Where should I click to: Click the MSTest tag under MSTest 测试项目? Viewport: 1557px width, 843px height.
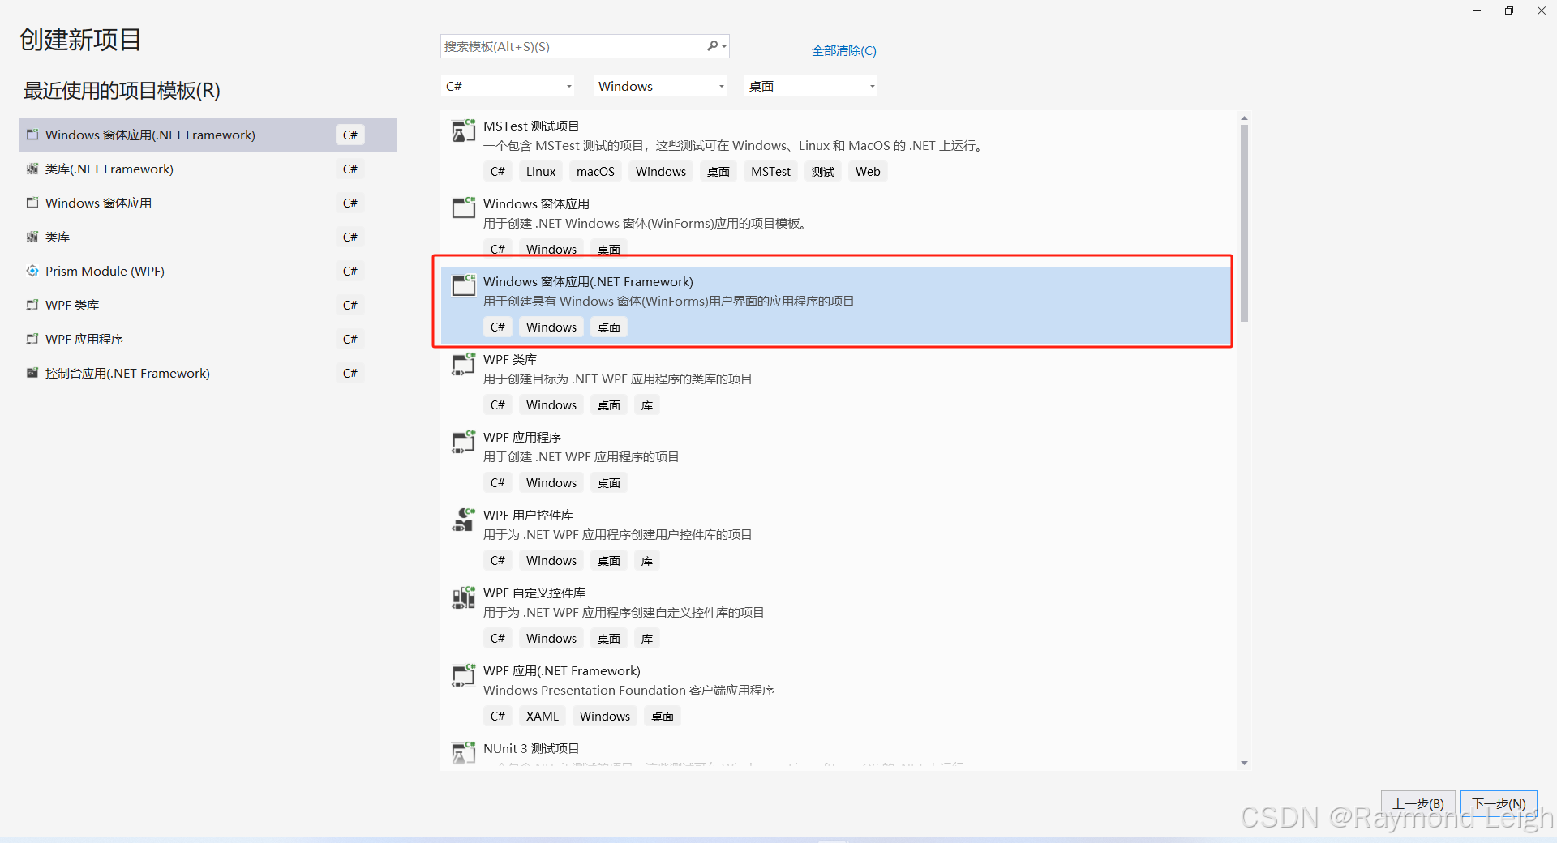[770, 171]
